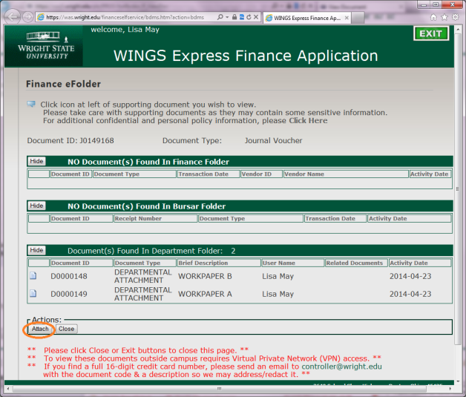Click Journal Voucher document type value
466x397 pixels.
(x=273, y=140)
